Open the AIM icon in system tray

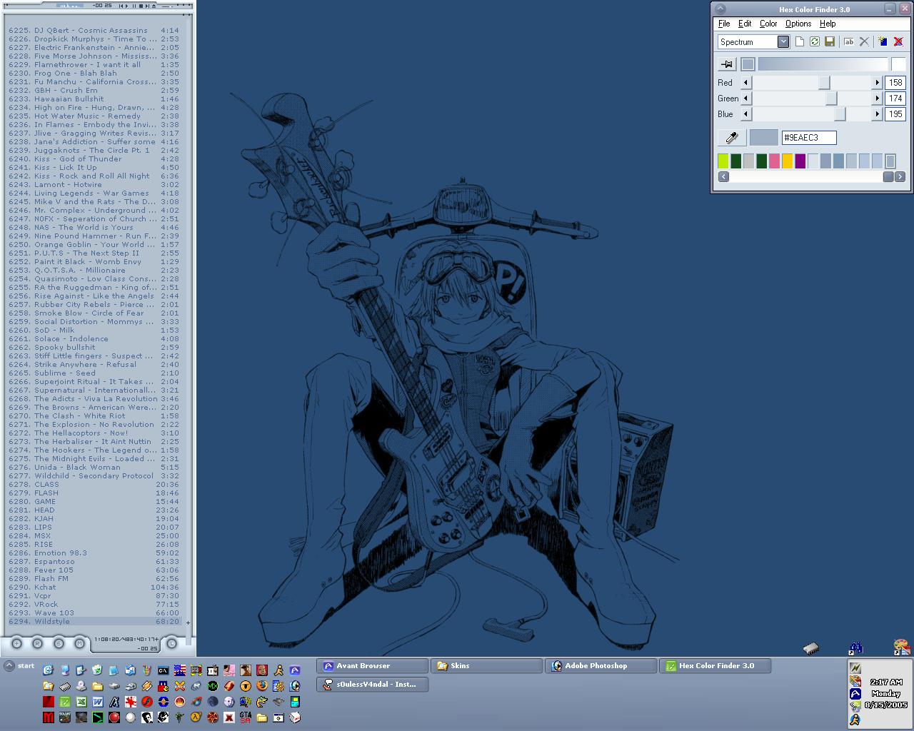point(855,720)
